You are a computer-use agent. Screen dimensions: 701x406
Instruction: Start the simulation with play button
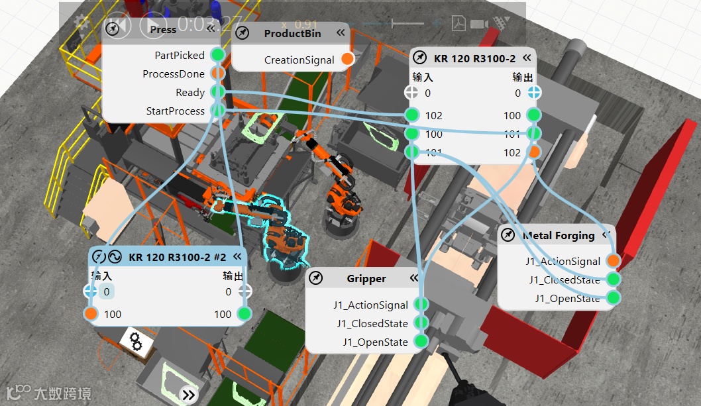[x=154, y=25]
